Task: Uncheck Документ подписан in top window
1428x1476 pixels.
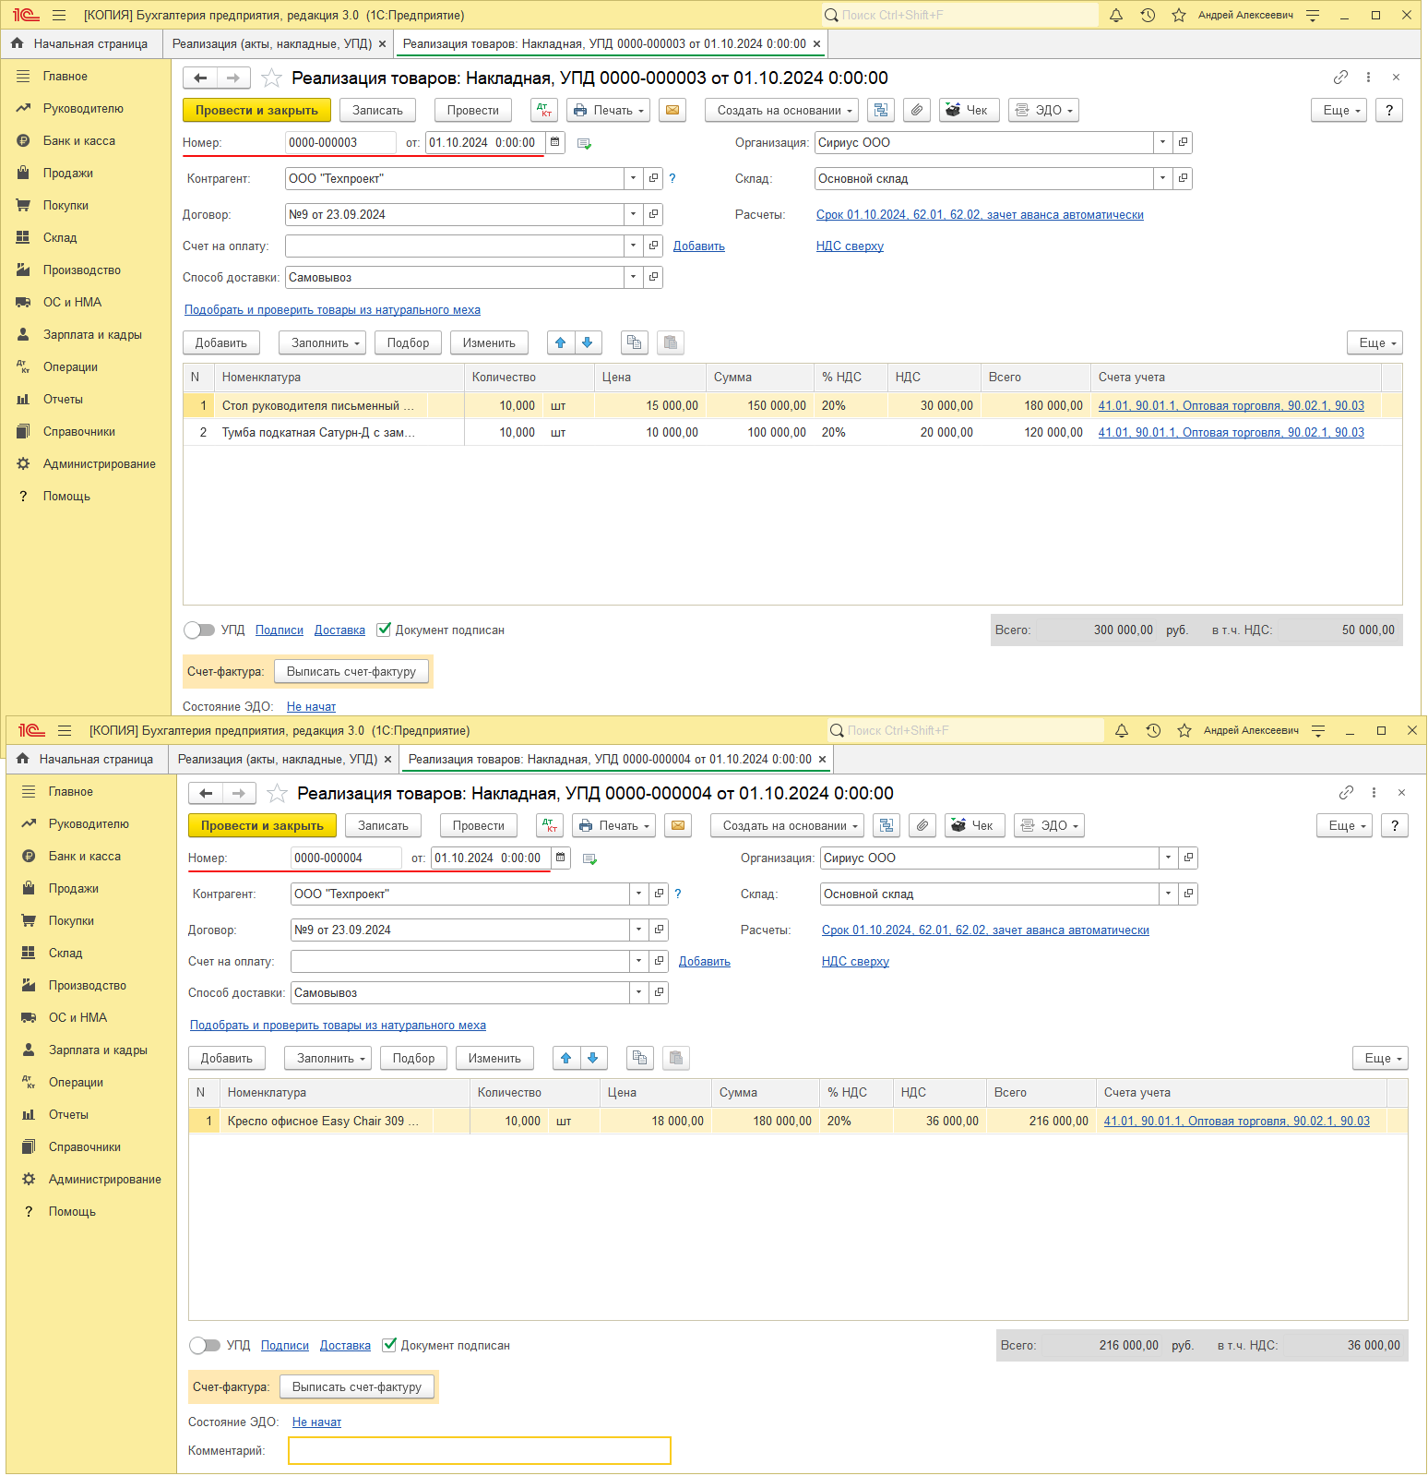Action: point(384,630)
